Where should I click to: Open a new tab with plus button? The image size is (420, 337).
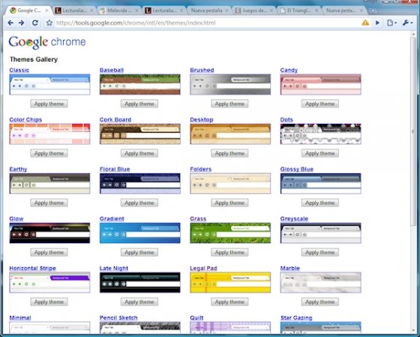pyautogui.click(x=373, y=11)
